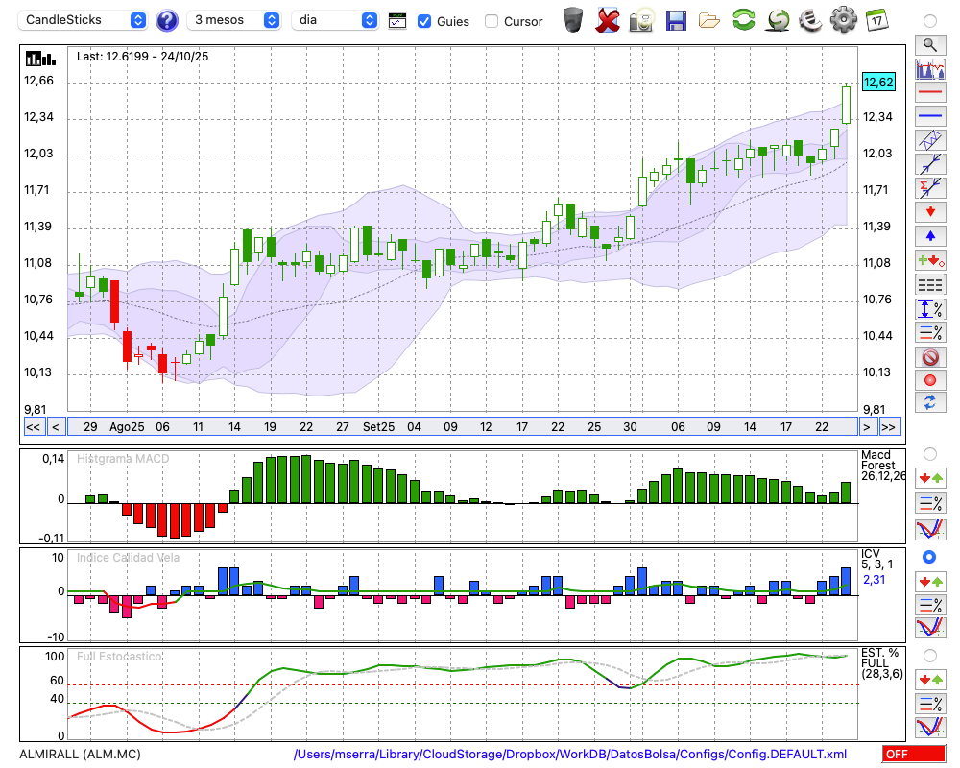Select the red horizontal line tool
Viewport: 960px width, 768px height.
930,92
